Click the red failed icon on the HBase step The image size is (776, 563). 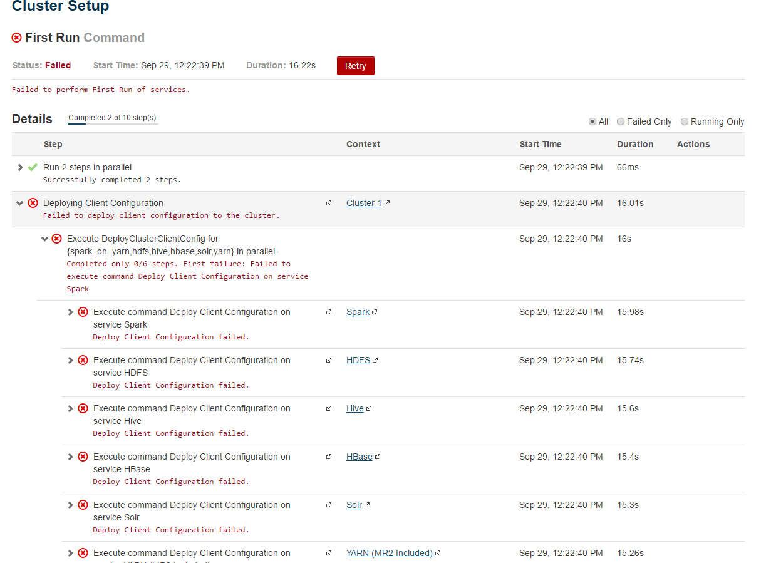(83, 457)
